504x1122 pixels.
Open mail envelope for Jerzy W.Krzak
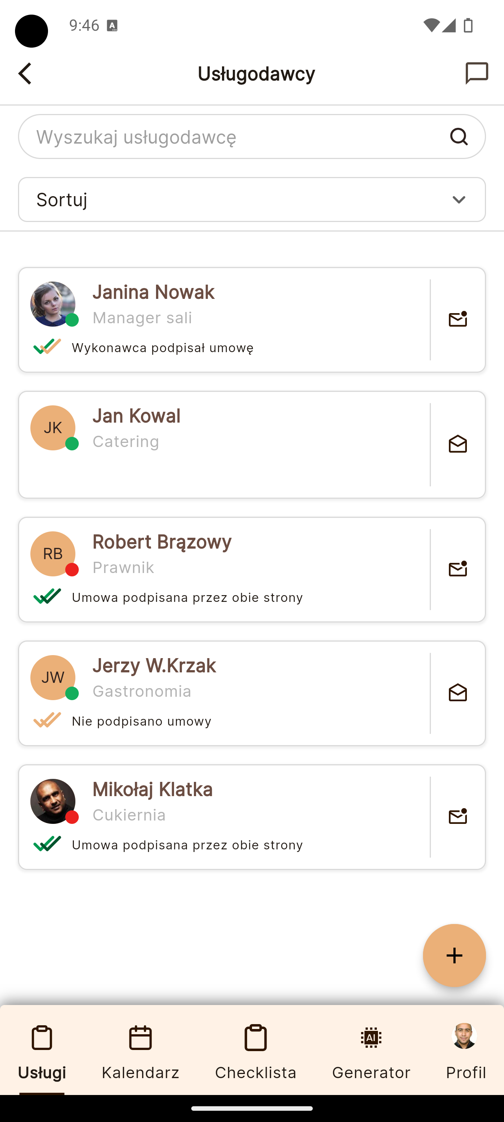(x=457, y=693)
